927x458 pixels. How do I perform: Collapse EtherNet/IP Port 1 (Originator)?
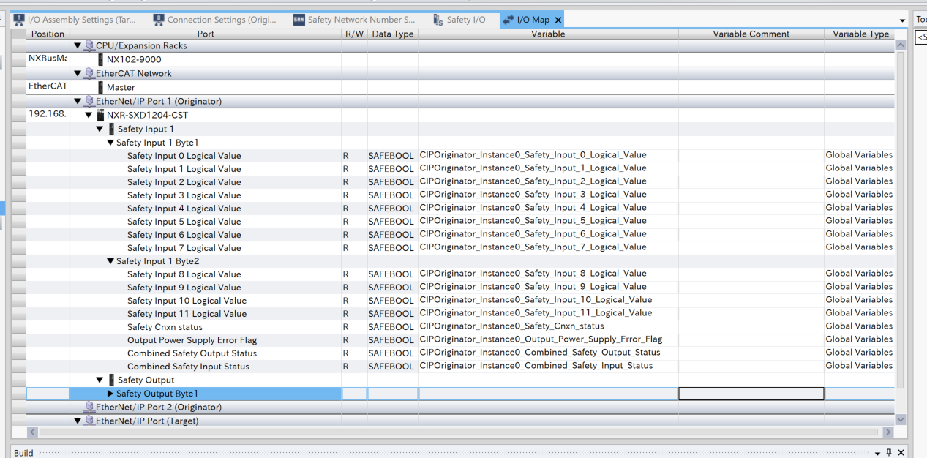click(x=78, y=102)
